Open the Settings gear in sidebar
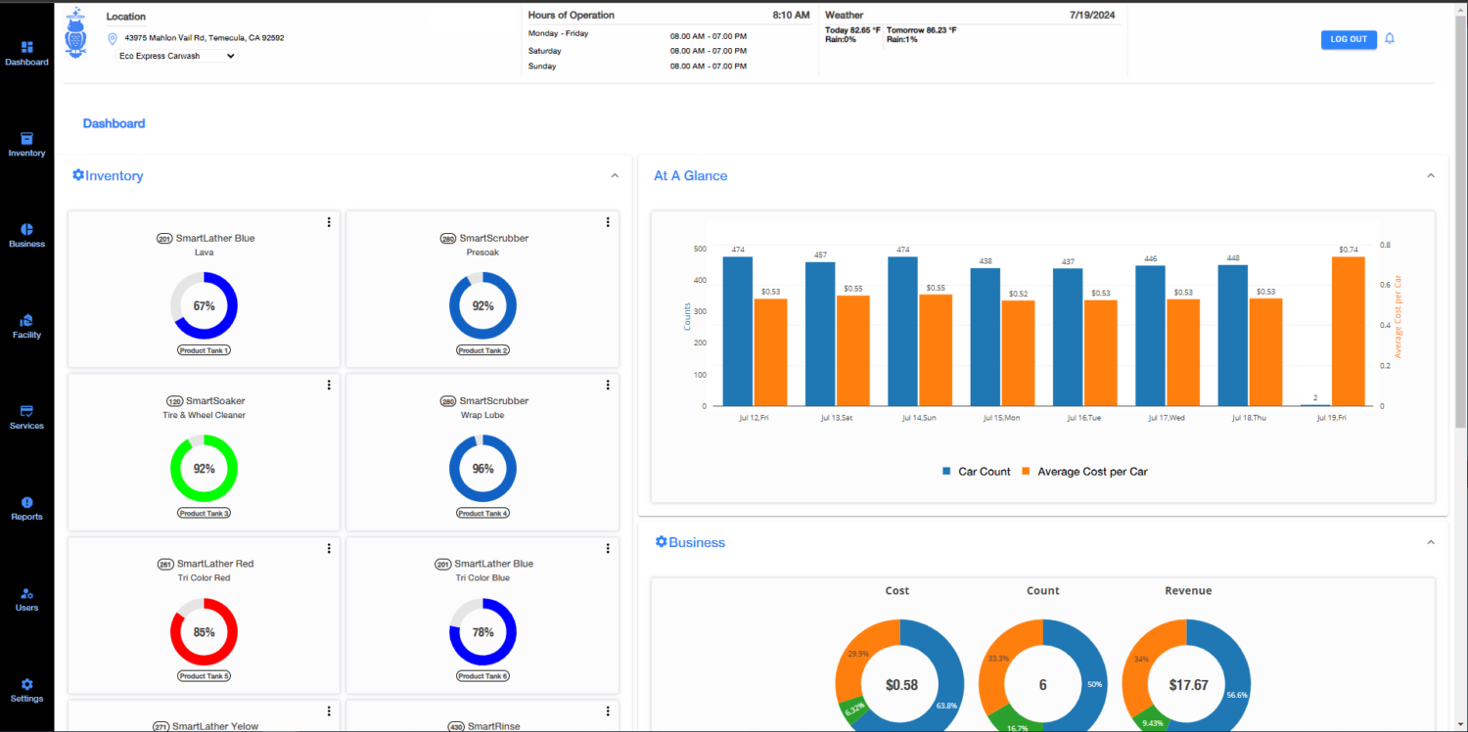This screenshot has width=1468, height=732. 26,685
